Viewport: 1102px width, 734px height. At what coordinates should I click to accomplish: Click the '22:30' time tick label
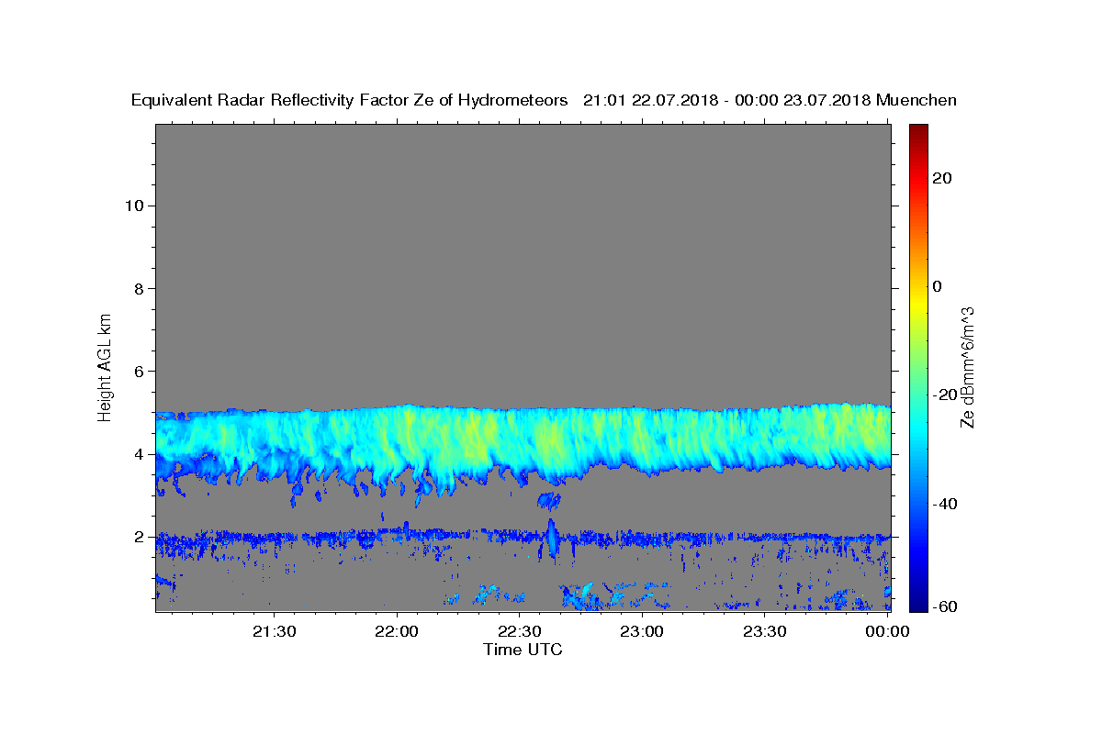[519, 631]
